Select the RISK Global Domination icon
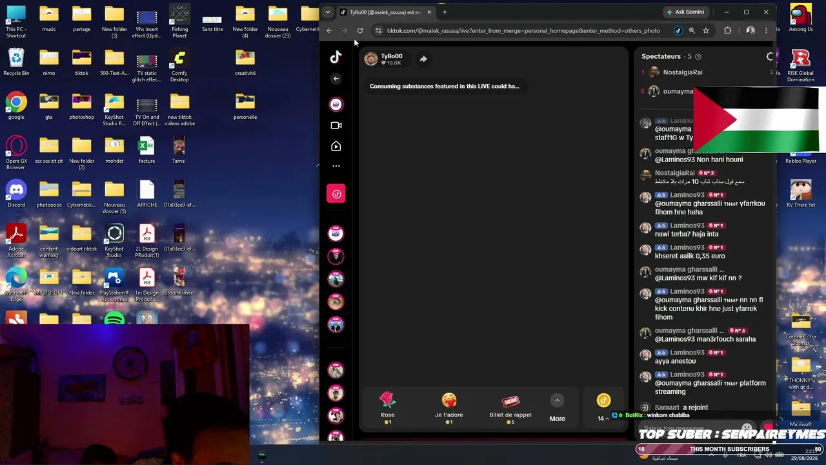This screenshot has height=465, width=826. pyautogui.click(x=801, y=65)
